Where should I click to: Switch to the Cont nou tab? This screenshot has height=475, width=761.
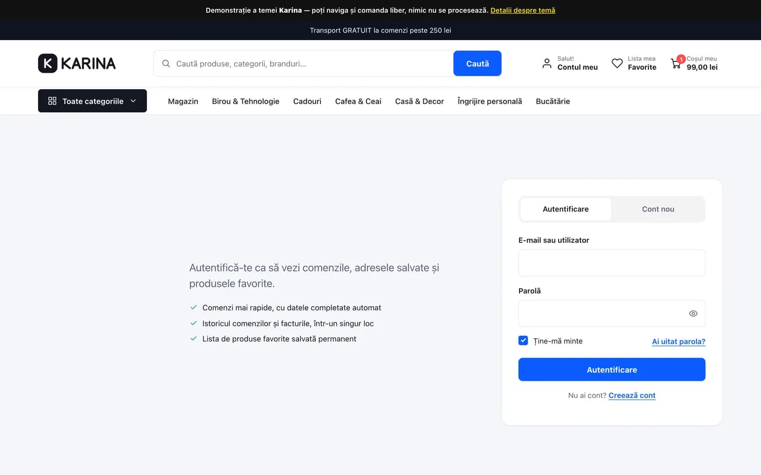point(658,209)
